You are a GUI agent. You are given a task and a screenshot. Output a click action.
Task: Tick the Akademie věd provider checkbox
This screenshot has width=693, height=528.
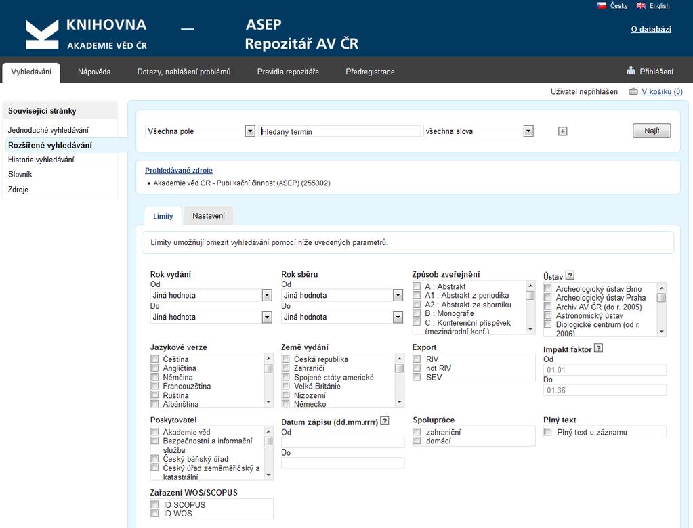[154, 432]
